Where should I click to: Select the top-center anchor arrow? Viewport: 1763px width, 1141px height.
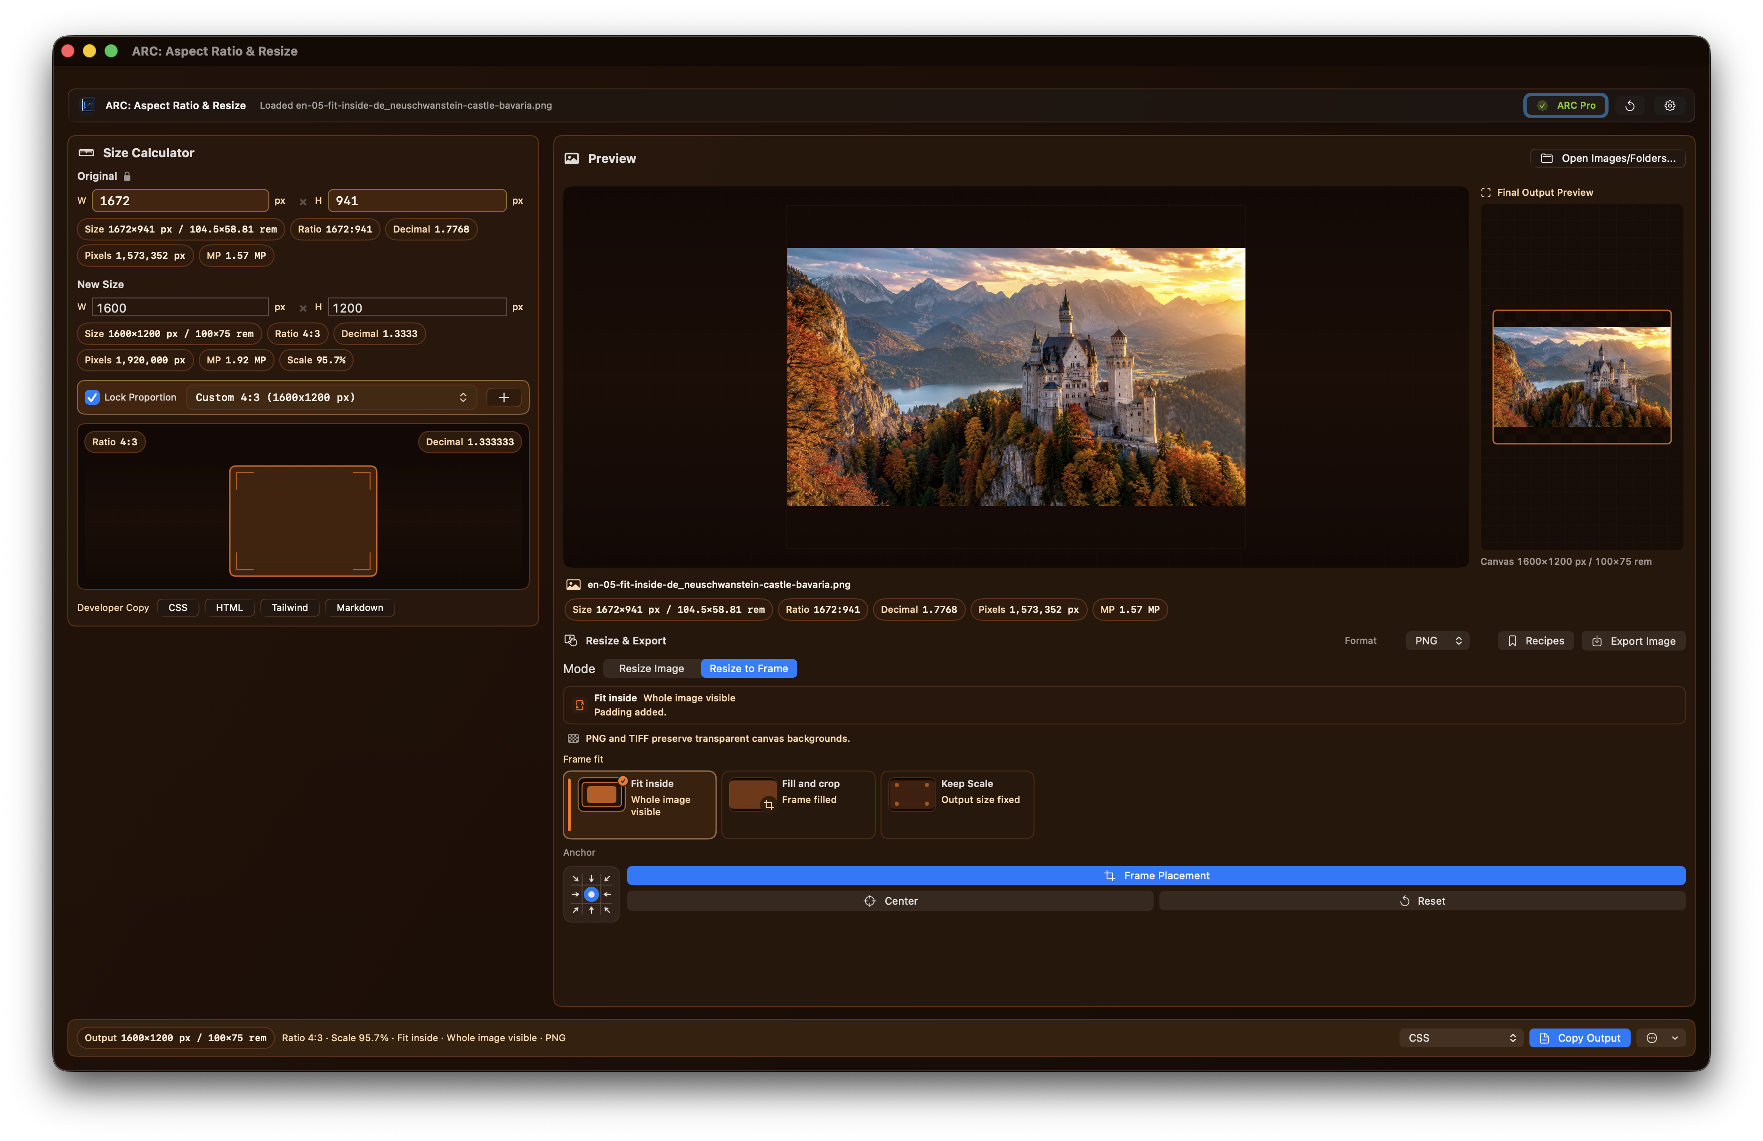point(591,879)
